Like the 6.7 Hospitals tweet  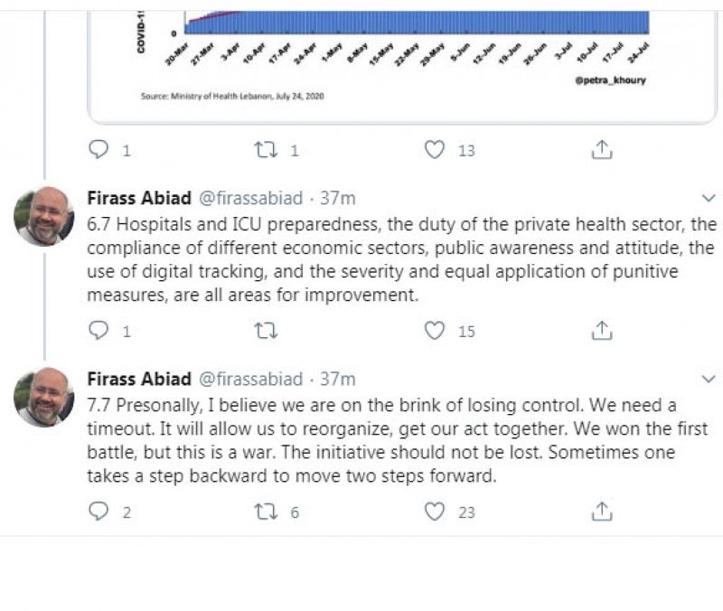(x=436, y=331)
